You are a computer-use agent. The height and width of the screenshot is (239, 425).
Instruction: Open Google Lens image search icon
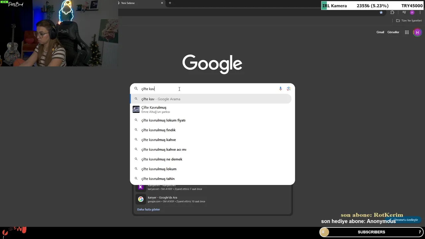(289, 89)
